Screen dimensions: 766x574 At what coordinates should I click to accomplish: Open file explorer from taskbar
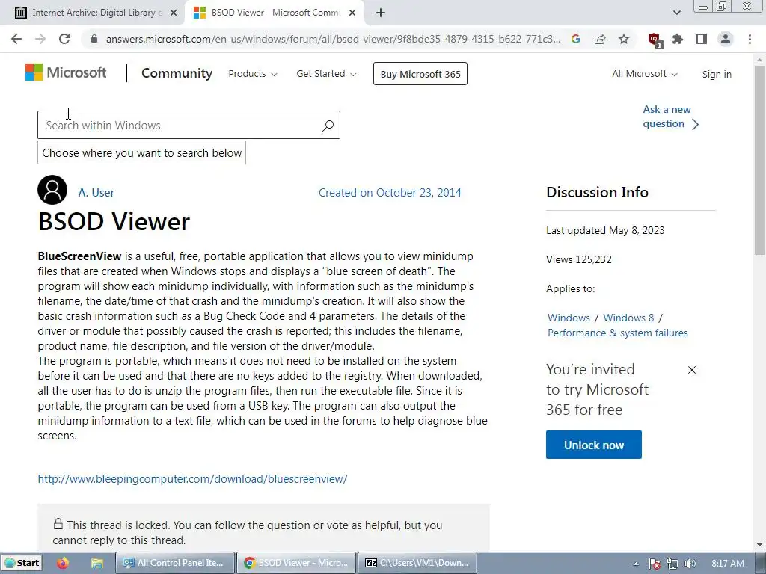(97, 563)
